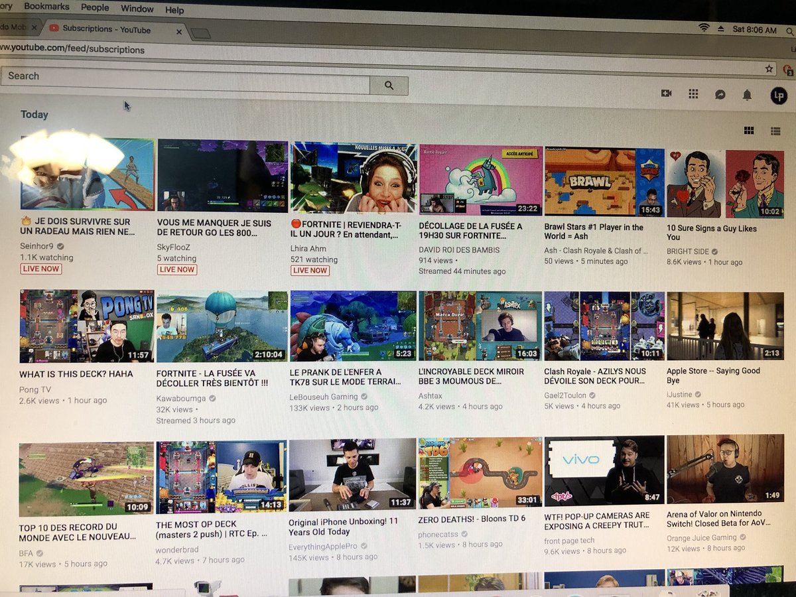Play the Pong TV deck video thumbnail
The image size is (796, 597).
(87, 326)
